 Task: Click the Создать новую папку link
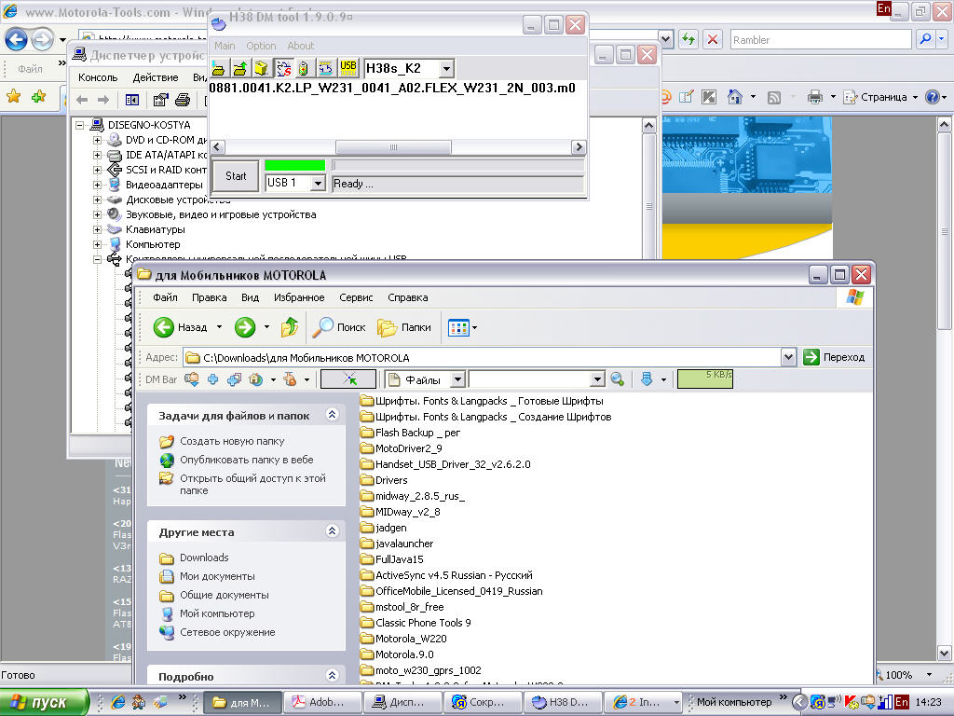click(232, 441)
